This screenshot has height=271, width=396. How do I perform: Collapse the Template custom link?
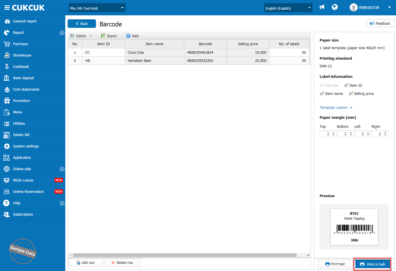[336, 107]
